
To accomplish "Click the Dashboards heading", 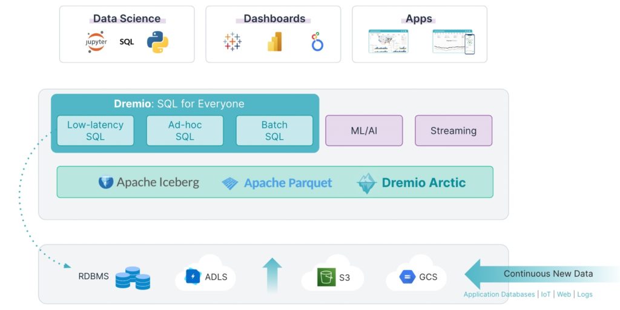I will pos(274,19).
